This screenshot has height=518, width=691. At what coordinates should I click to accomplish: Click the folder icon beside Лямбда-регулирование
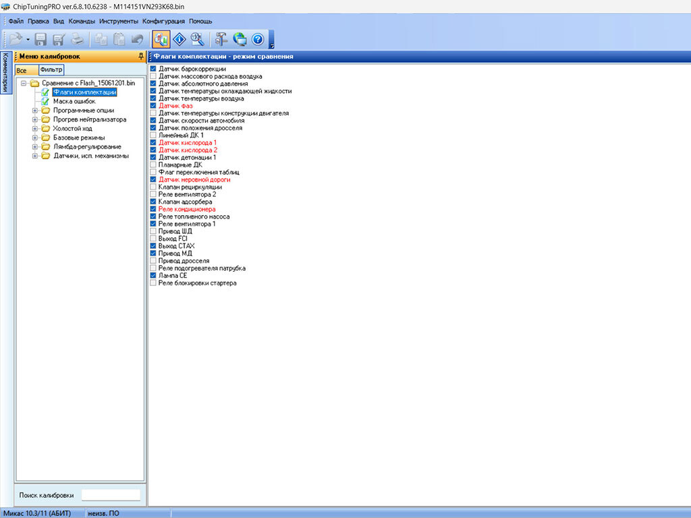click(x=45, y=146)
